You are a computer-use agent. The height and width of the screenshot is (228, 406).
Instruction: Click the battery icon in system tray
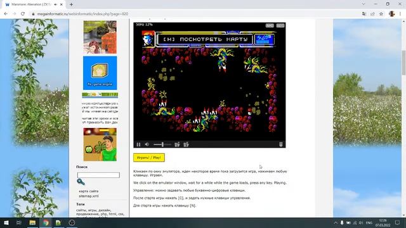348,223
